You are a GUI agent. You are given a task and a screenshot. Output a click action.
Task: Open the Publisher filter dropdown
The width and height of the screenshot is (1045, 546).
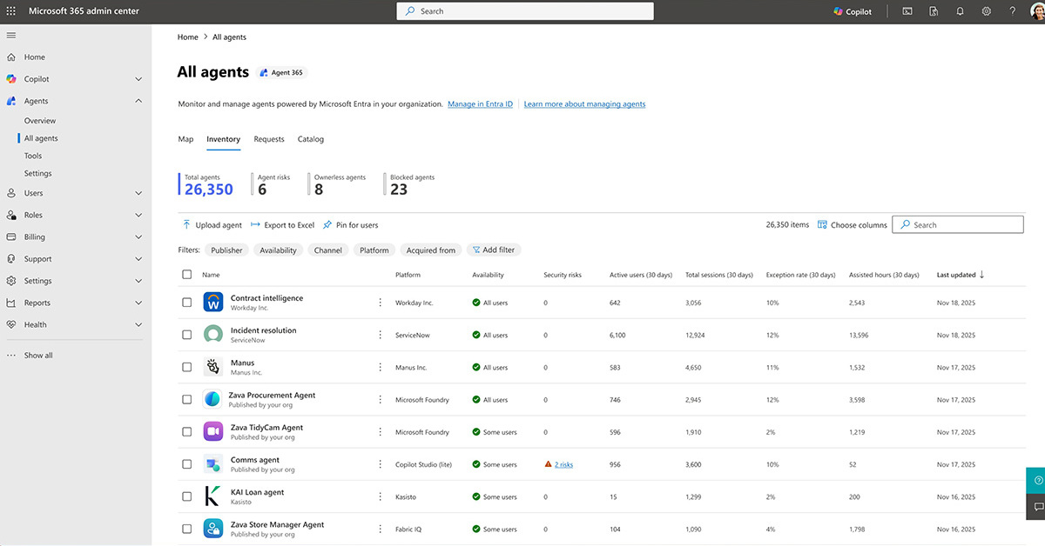point(226,250)
